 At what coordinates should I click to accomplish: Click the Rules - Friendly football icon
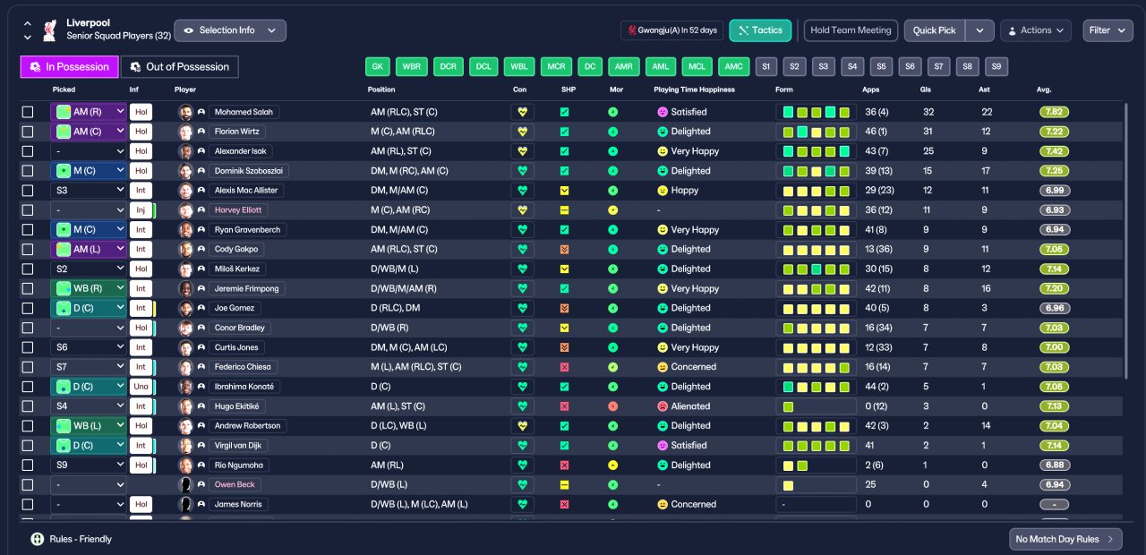(x=37, y=539)
